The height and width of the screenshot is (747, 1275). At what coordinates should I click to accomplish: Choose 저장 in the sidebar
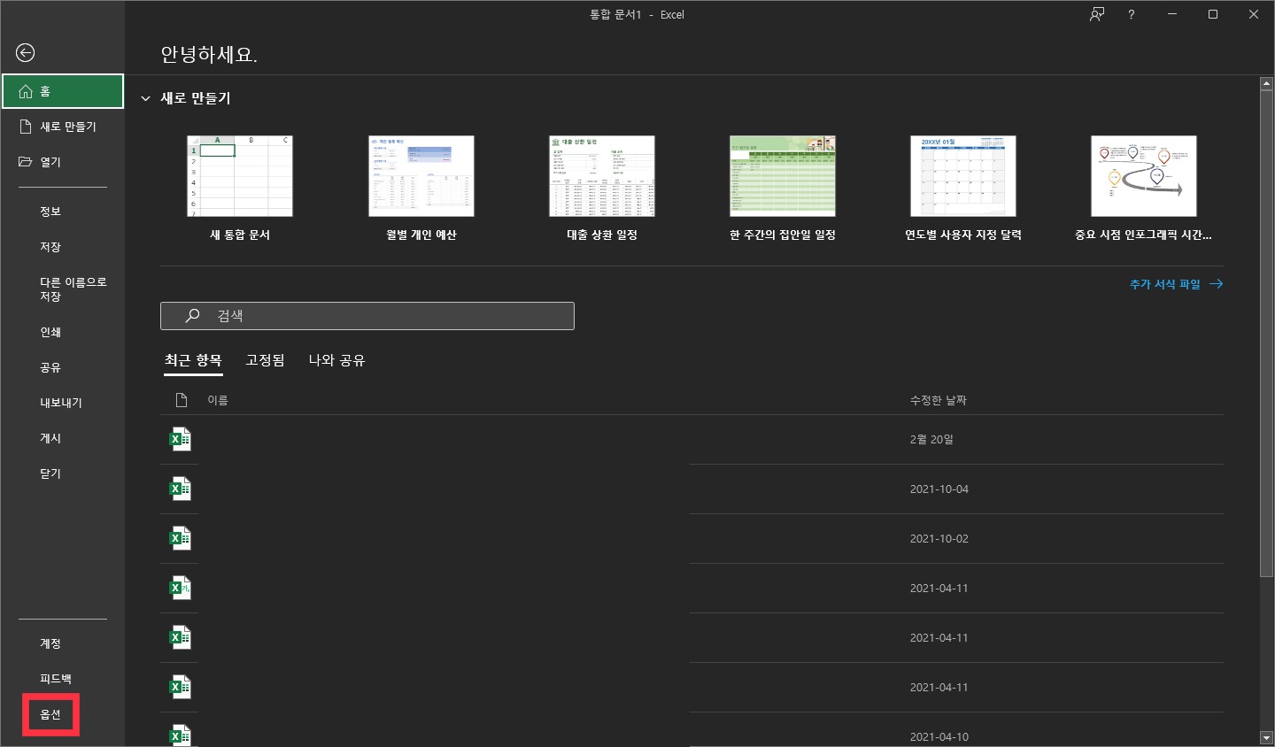coord(50,247)
